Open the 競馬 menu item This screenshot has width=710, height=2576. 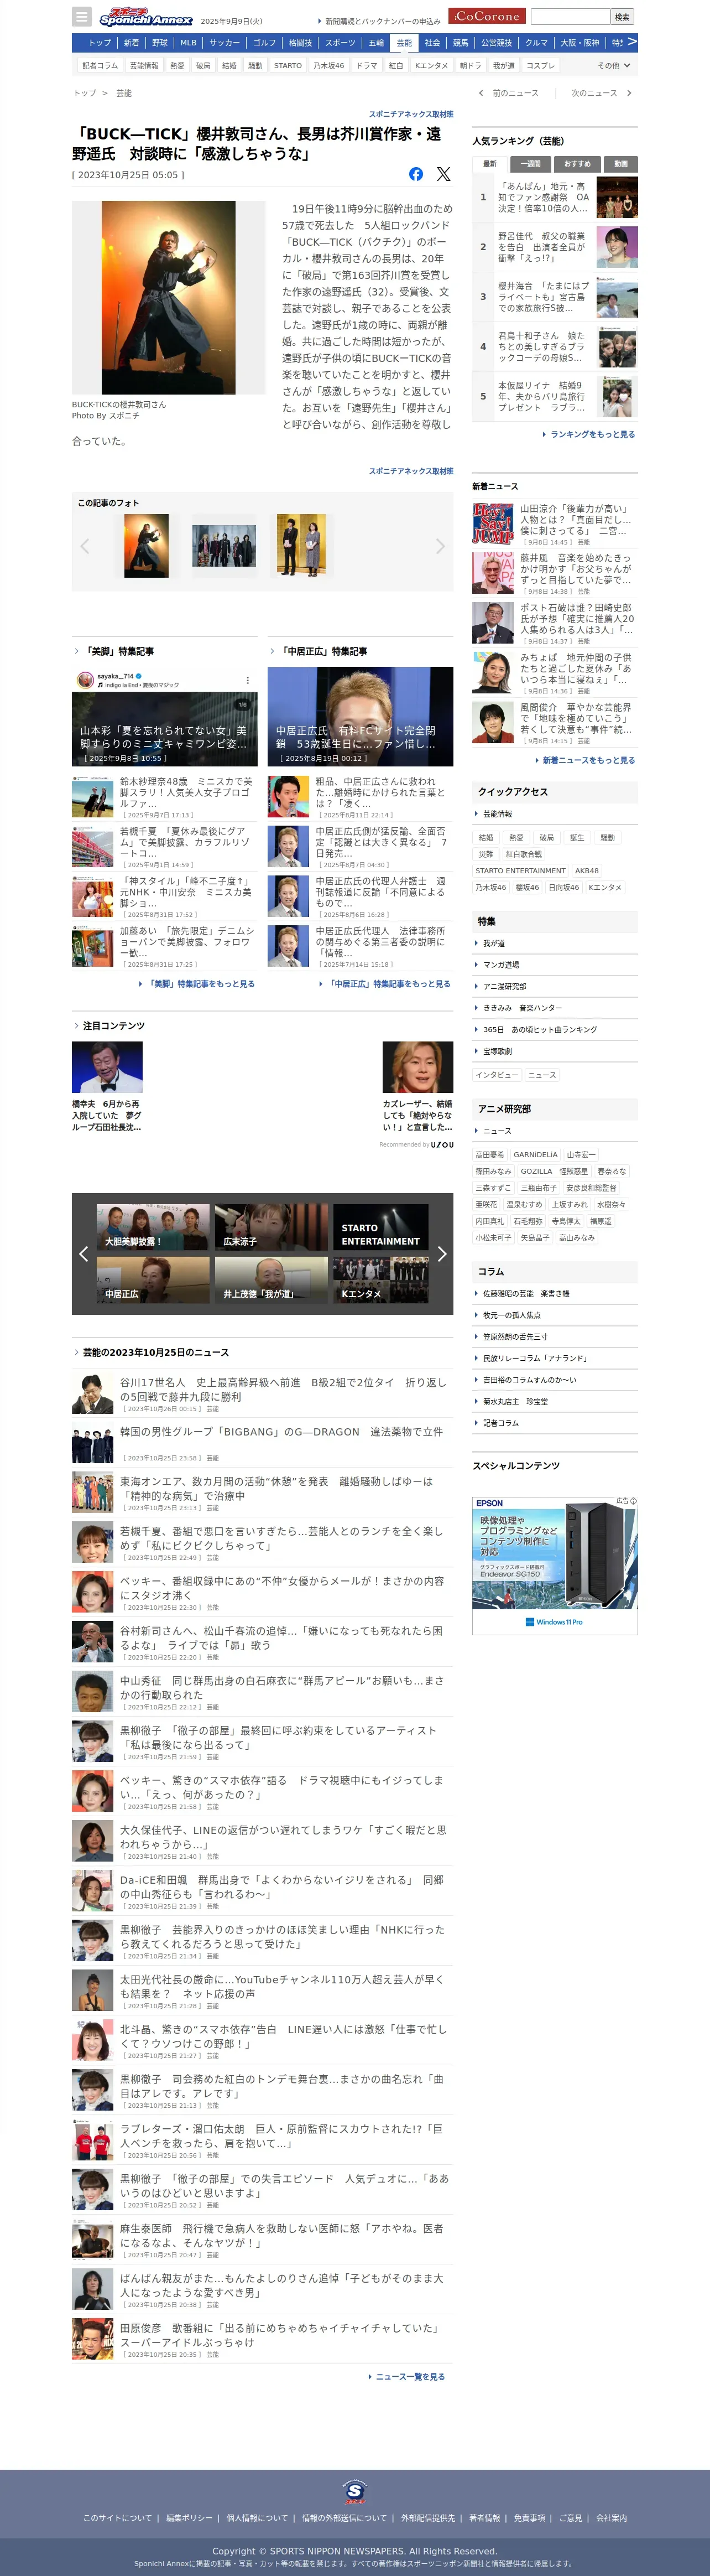click(x=461, y=43)
